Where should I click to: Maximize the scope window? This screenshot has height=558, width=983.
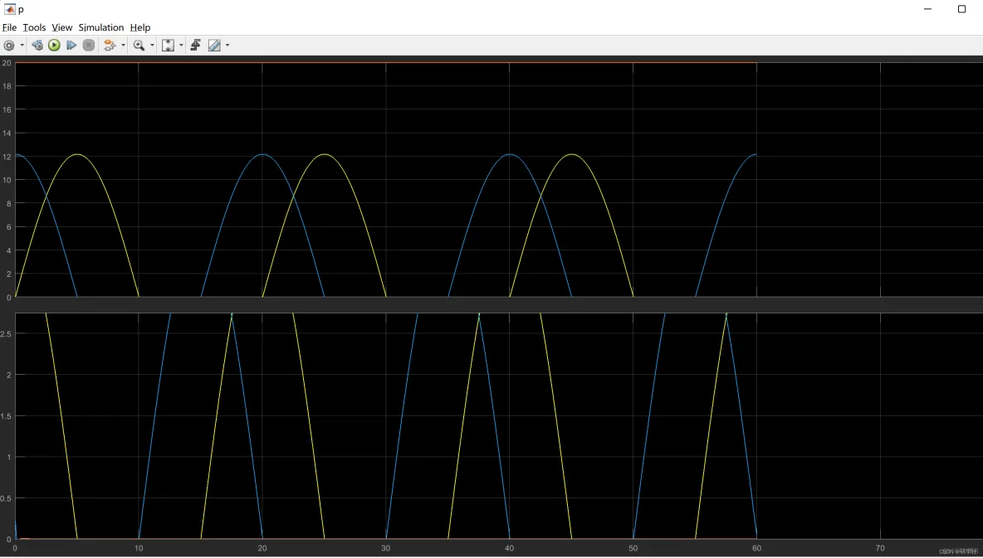click(961, 9)
